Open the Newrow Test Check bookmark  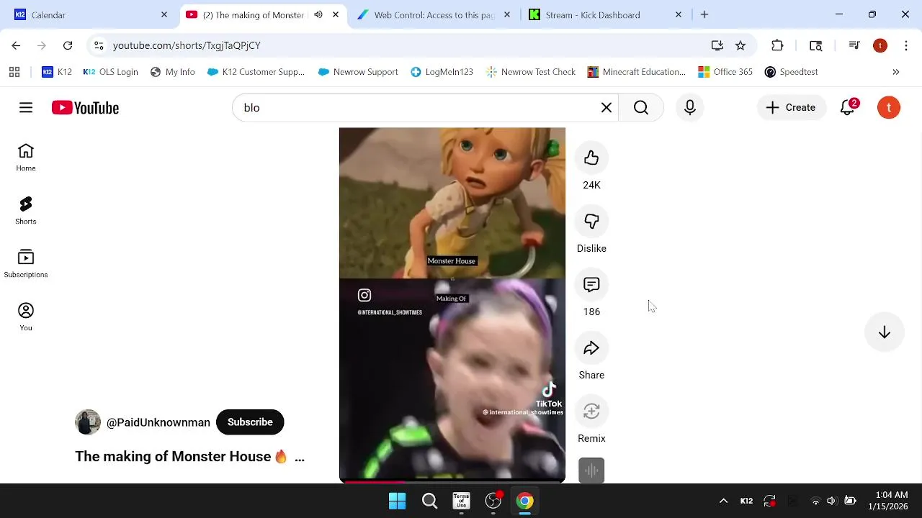coord(531,72)
